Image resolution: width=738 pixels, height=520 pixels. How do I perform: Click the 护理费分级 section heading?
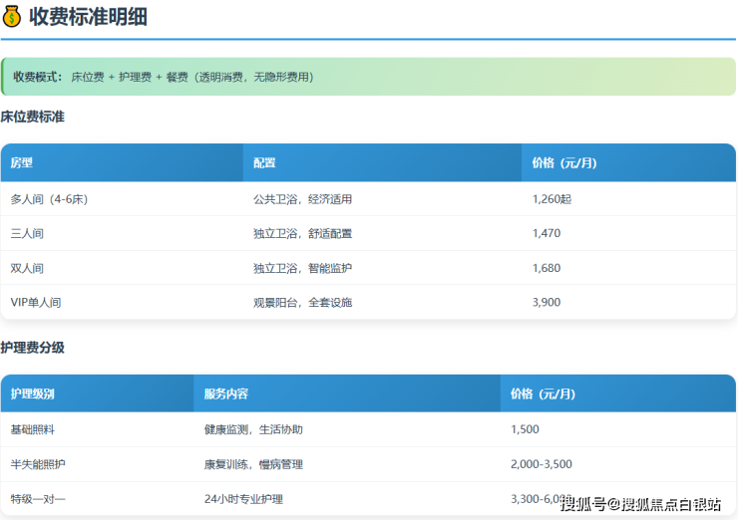tap(32, 348)
